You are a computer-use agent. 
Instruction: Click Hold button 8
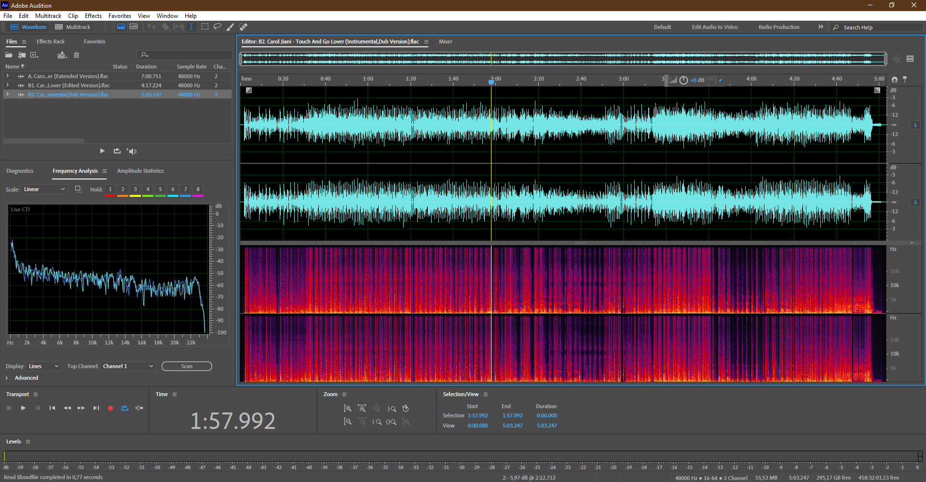pyautogui.click(x=198, y=190)
